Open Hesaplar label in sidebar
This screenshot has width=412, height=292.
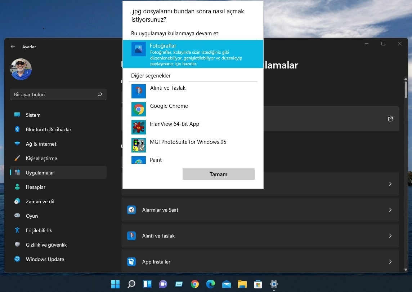35,187
